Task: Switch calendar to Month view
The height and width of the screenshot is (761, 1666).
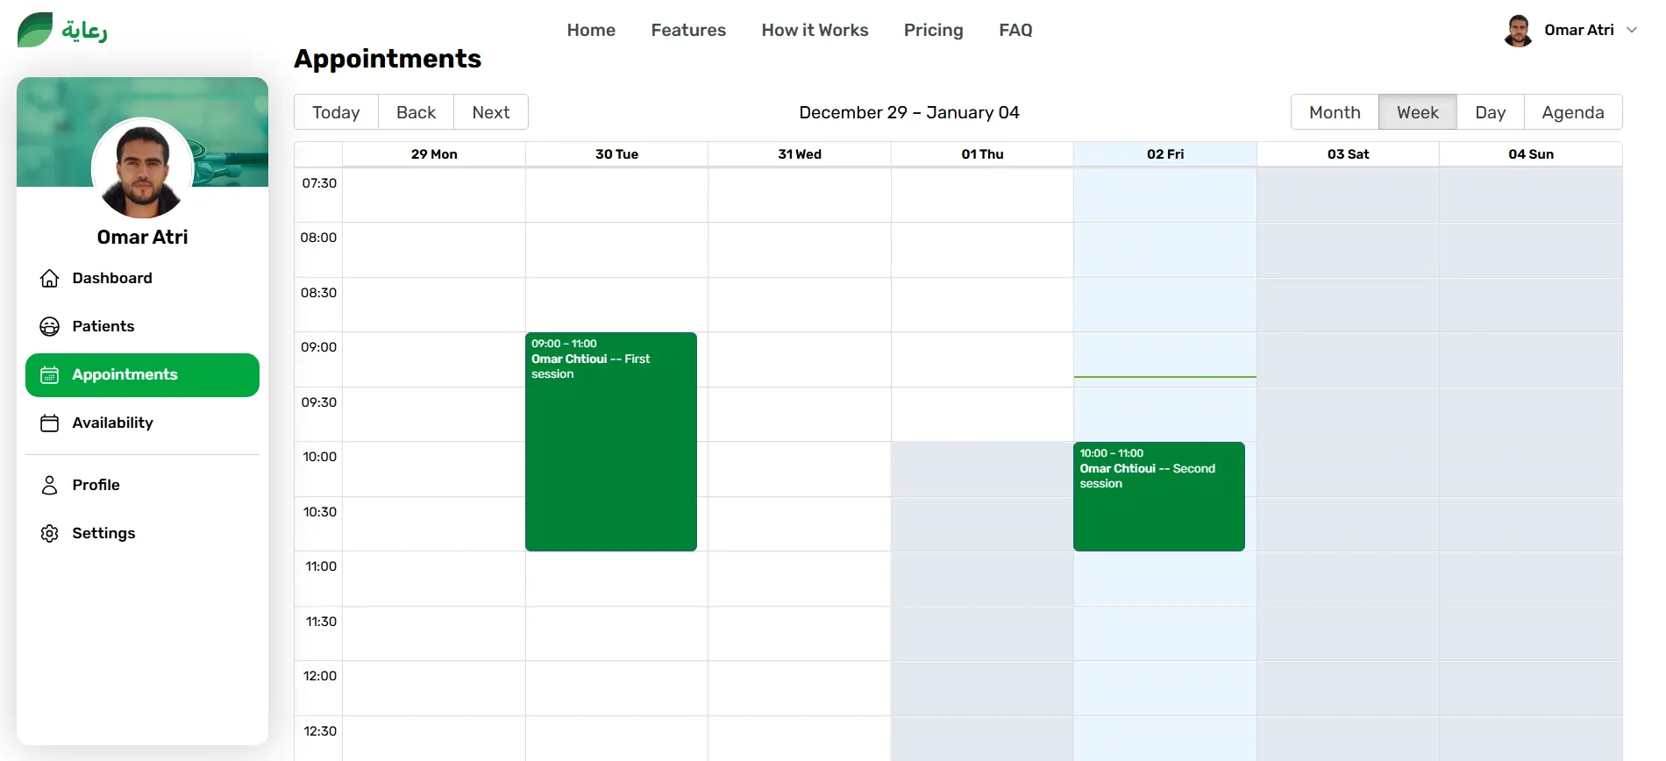Action: click(1334, 112)
